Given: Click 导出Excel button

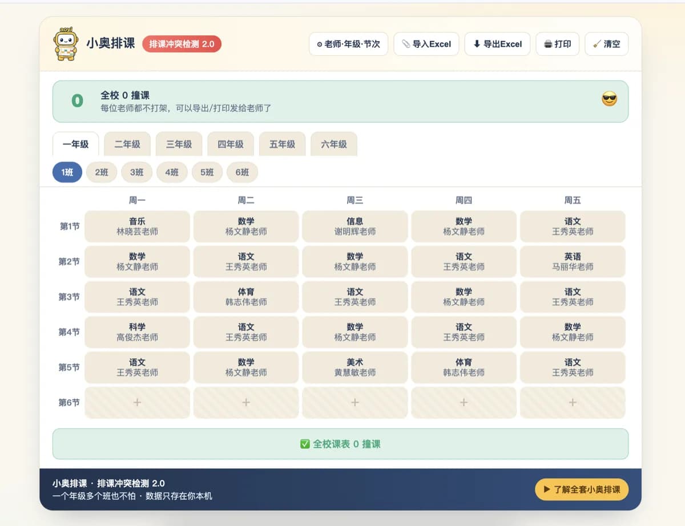Looking at the screenshot, I should (497, 44).
